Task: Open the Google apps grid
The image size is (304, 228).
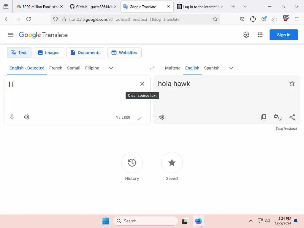Action: (260, 35)
